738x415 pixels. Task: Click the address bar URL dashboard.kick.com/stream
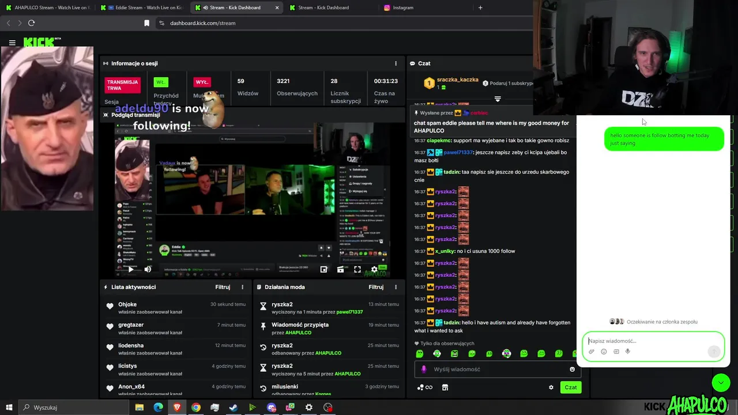203,23
